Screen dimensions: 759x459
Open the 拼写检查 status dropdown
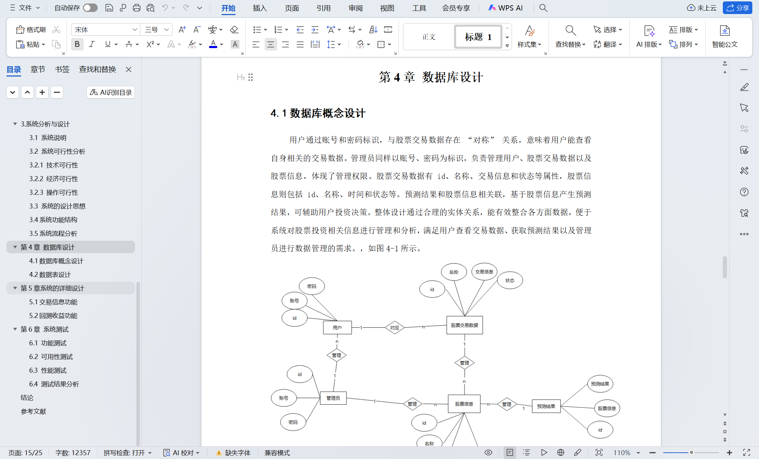(128, 453)
